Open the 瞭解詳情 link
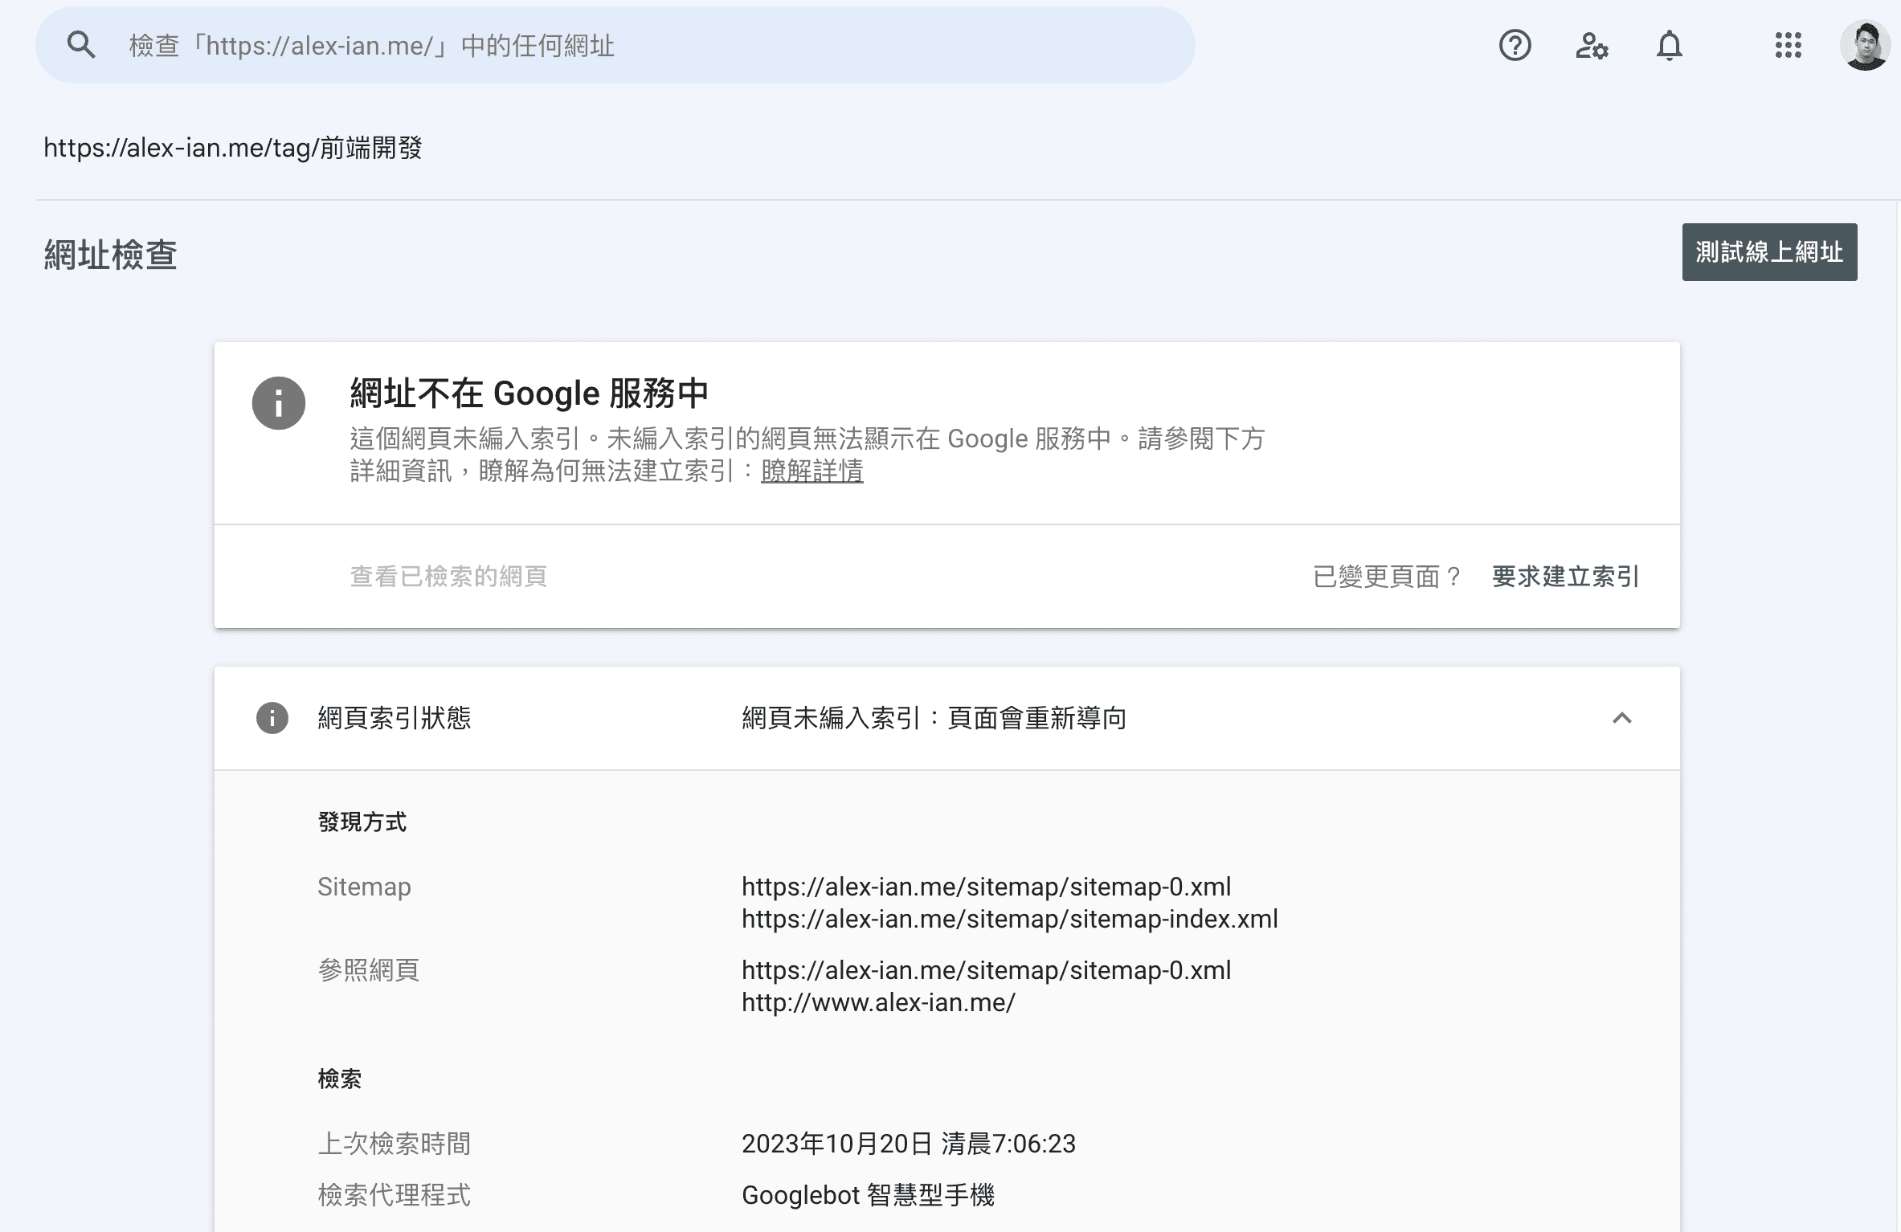The width and height of the screenshot is (1901, 1232). point(812,471)
